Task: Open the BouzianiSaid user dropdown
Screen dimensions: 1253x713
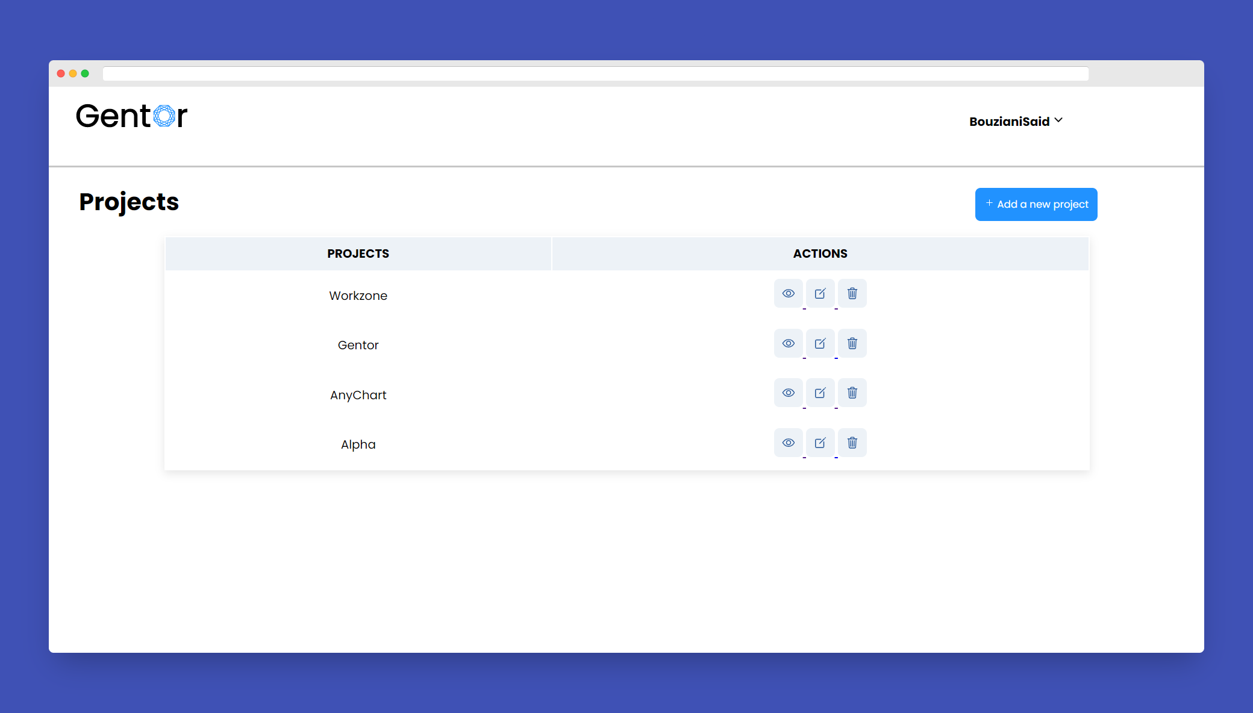Action: point(1016,122)
